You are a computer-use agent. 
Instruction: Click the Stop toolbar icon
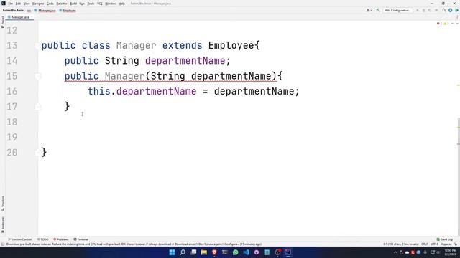point(436,10)
